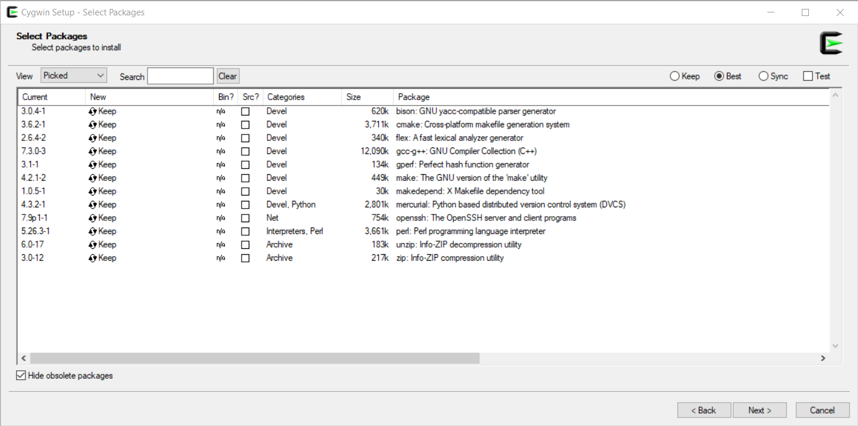Go to the previous step with Back
858x426 pixels.
click(705, 410)
